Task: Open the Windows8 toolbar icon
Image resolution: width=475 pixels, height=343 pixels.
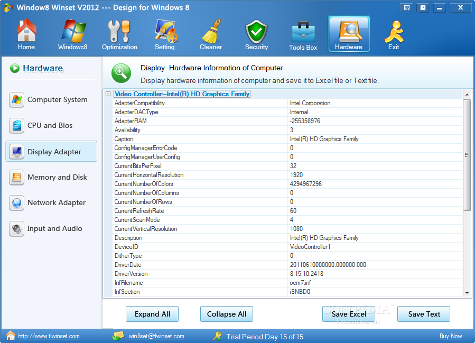Action: [x=73, y=31]
